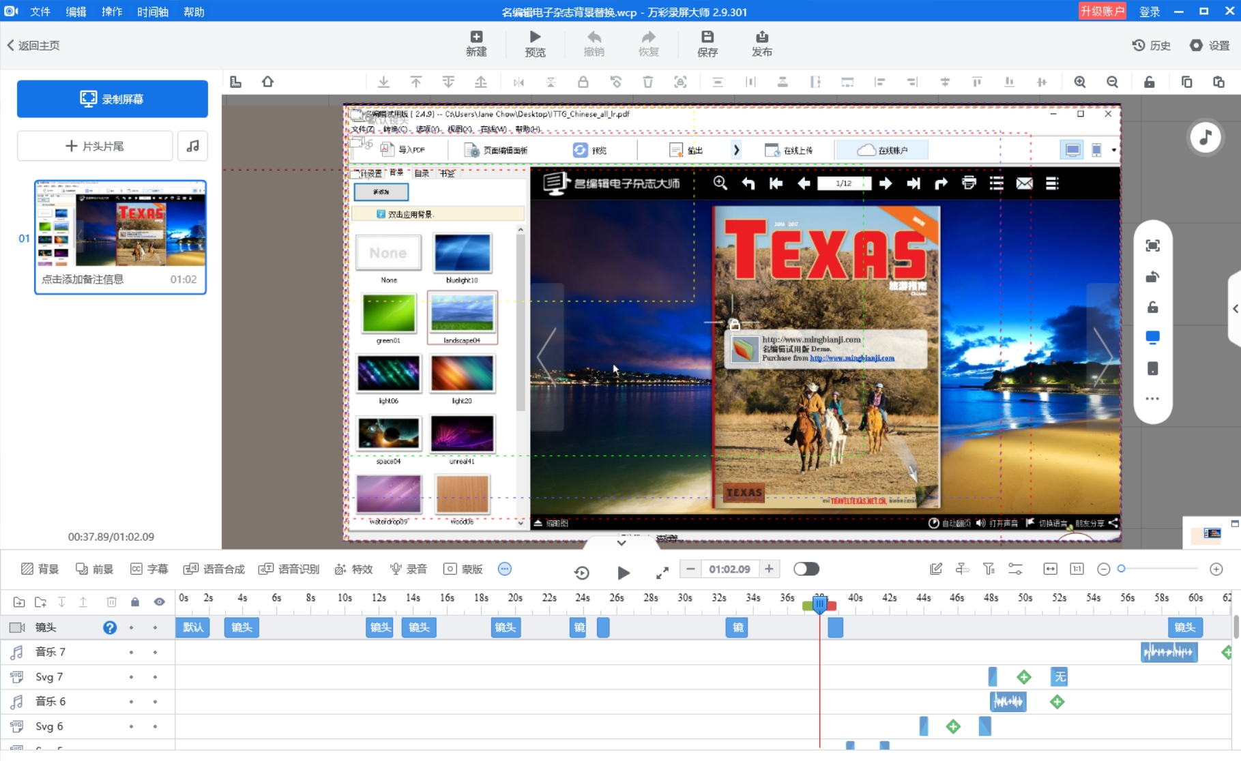The height and width of the screenshot is (761, 1241).
Task: Expand the collapsed right side panel arrow
Action: (x=1235, y=309)
